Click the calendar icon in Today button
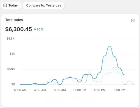The width and height of the screenshot is (140, 108). click(x=5, y=5)
